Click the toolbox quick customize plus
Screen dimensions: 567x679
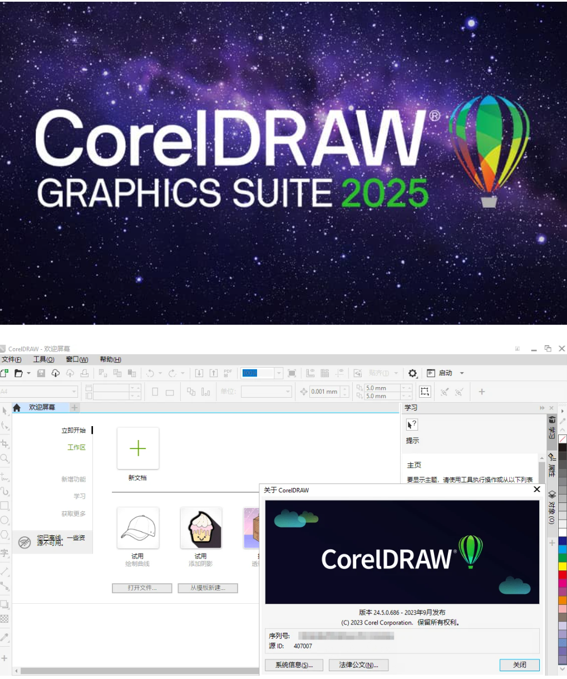click(x=4, y=658)
